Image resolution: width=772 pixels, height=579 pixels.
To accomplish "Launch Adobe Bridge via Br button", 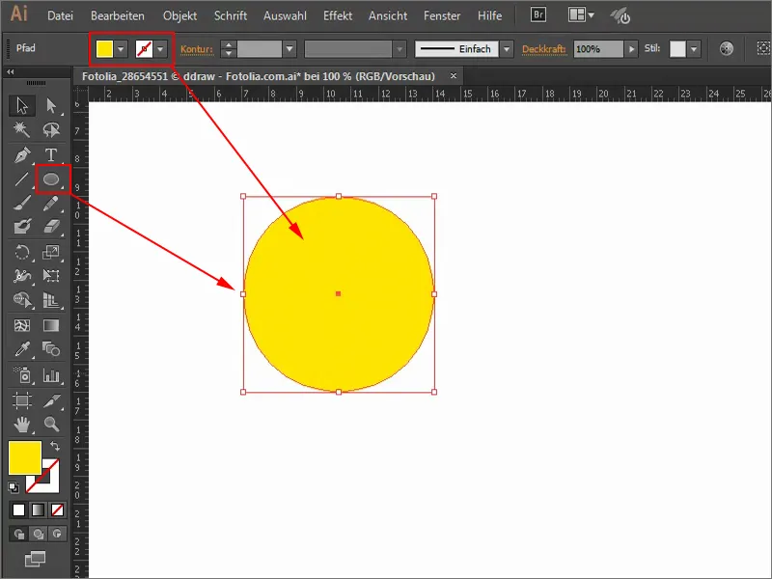I will tap(538, 14).
